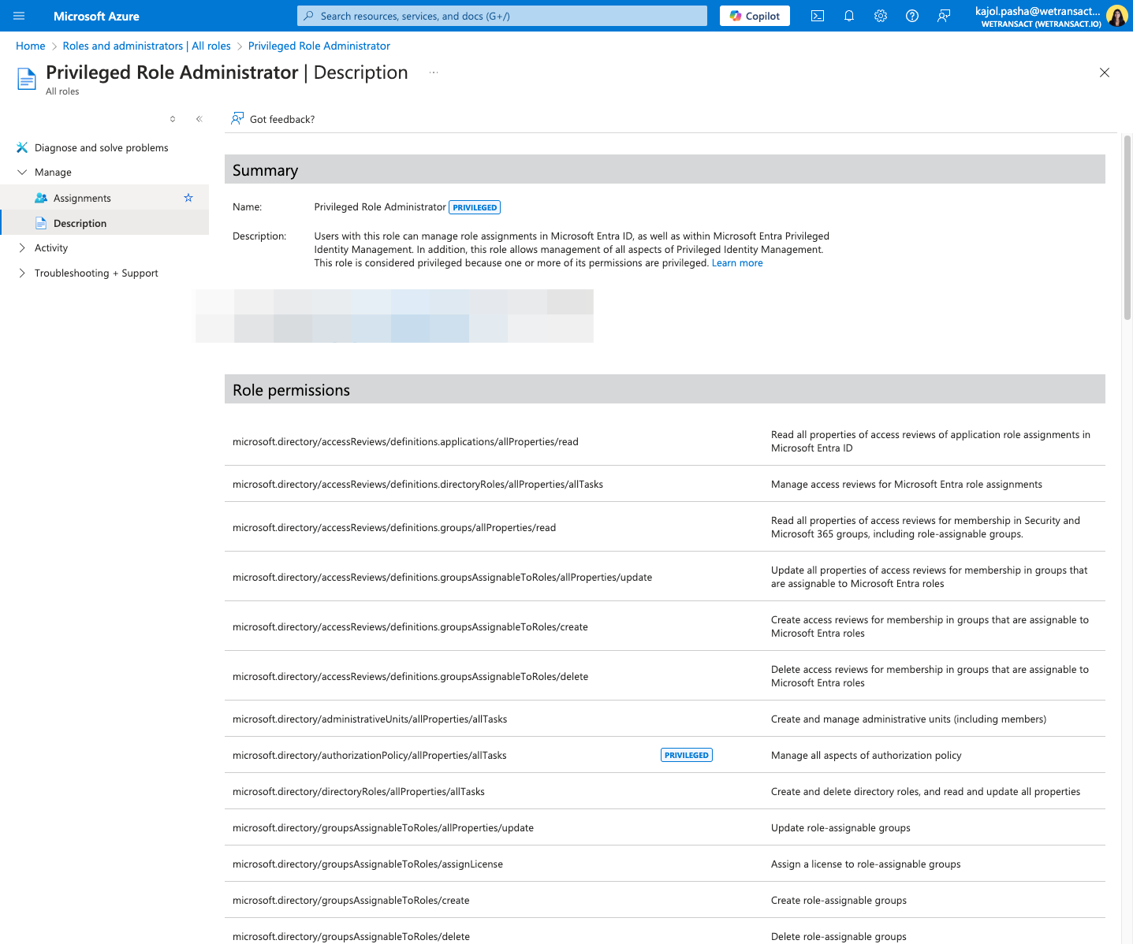
Task: Favorite Assignments with the star icon
Action: click(x=188, y=198)
